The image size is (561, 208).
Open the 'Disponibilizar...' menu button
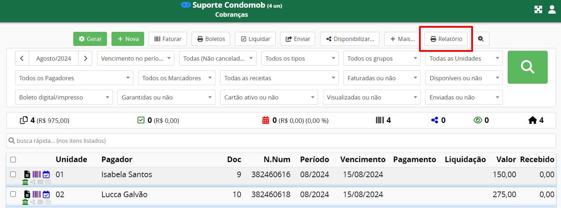pos(350,39)
